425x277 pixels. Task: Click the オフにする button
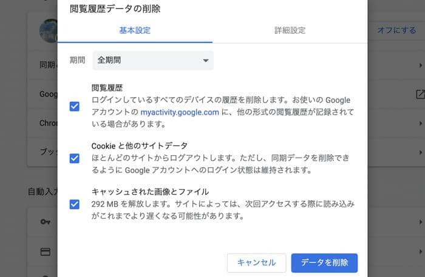click(x=396, y=30)
